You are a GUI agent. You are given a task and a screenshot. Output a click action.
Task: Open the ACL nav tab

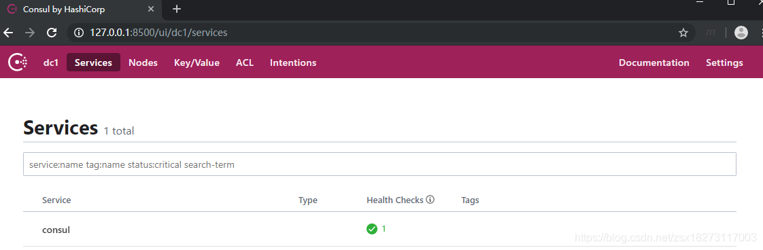coord(245,62)
